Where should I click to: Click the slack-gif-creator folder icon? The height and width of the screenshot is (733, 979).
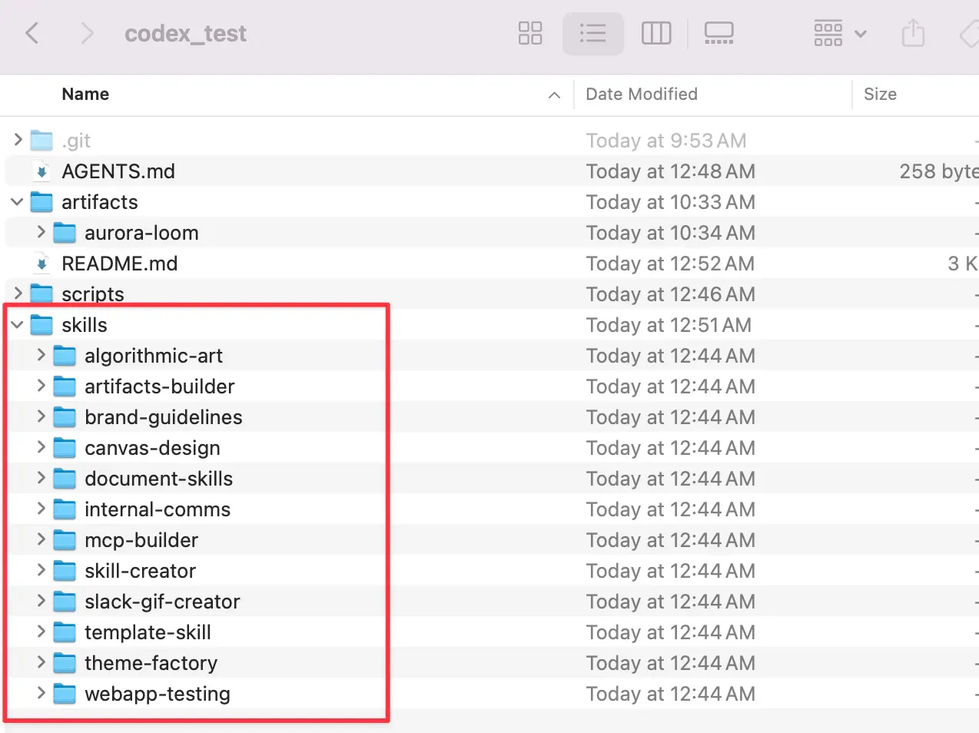click(x=65, y=602)
